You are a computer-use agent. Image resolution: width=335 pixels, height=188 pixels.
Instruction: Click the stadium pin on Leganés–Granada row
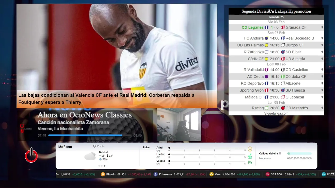pyautogui.click(x=322, y=27)
